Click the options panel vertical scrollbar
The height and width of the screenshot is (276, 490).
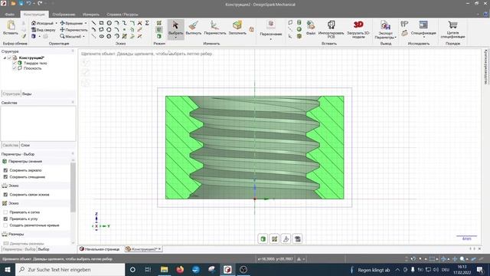[73, 188]
